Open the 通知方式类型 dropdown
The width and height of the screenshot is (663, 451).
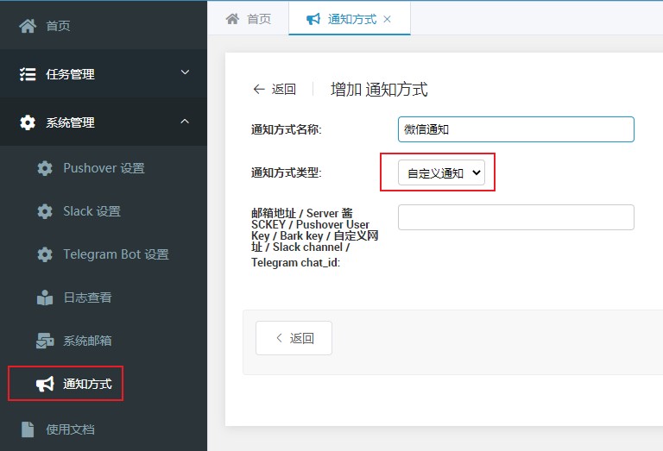click(x=441, y=172)
